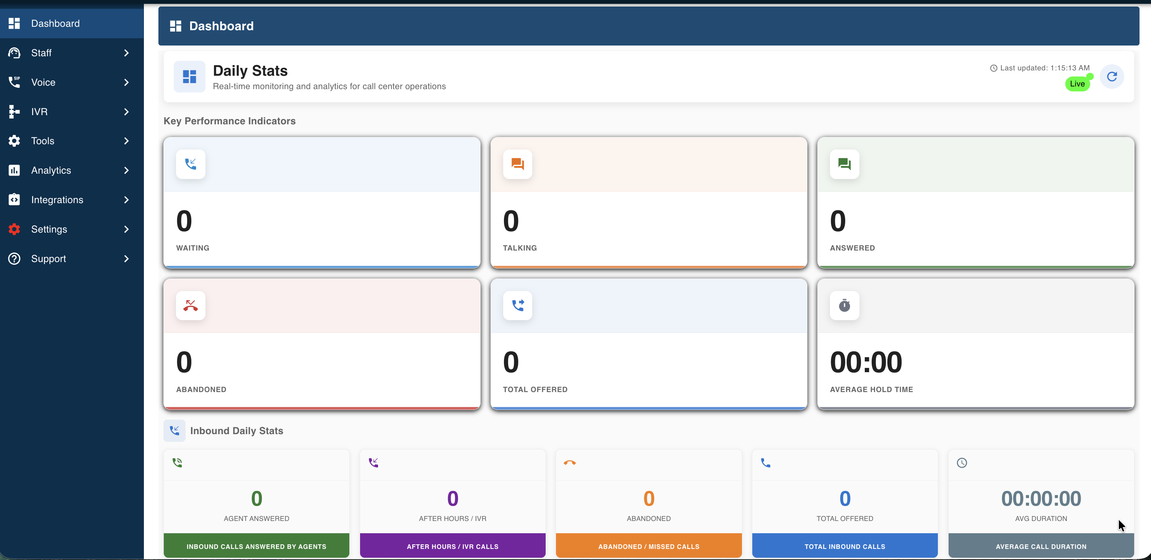Click the Total Inbound Calls bar

point(845,546)
